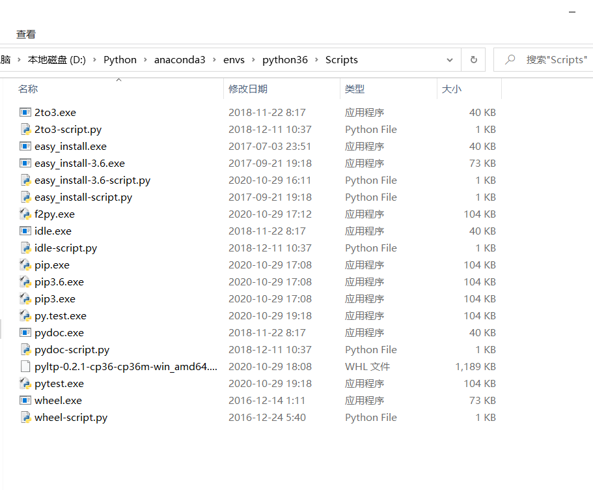Click the 2to3.exe file icon
Screen dimensions: 593x490
pyautogui.click(x=25, y=113)
